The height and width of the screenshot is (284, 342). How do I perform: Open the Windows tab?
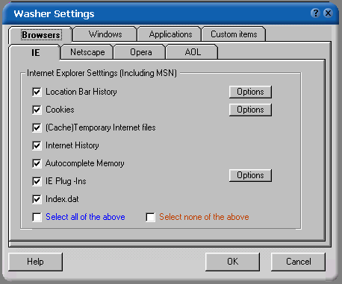pyautogui.click(x=105, y=34)
